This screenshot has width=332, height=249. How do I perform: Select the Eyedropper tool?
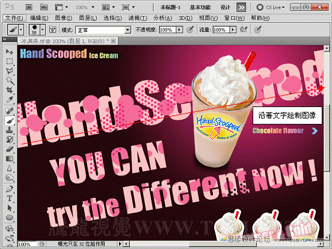[x=9, y=99]
